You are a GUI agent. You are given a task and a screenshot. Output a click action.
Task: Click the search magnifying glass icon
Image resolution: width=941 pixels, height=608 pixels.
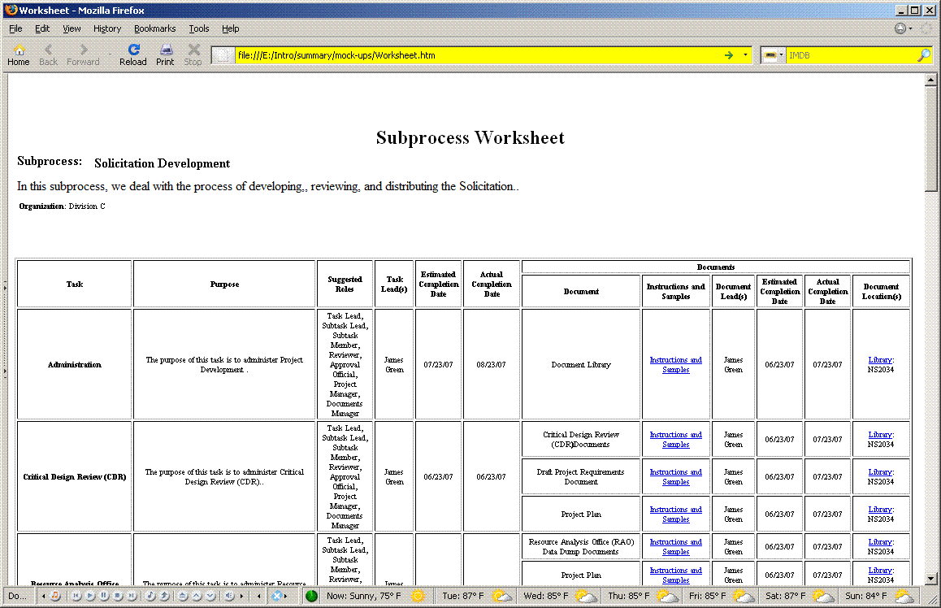924,55
